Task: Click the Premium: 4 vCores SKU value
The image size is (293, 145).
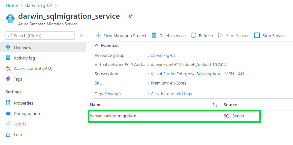Action: coord(168,83)
